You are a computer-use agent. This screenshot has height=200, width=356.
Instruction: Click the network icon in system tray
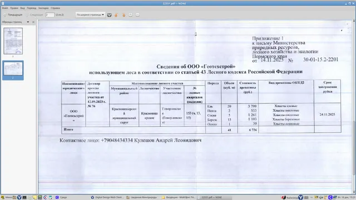click(335, 198)
